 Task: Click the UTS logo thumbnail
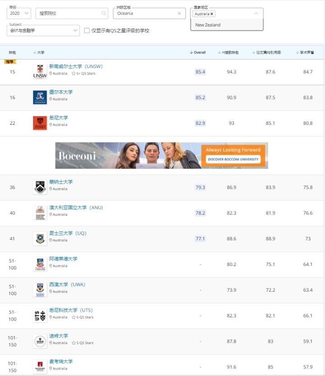(x=40, y=315)
